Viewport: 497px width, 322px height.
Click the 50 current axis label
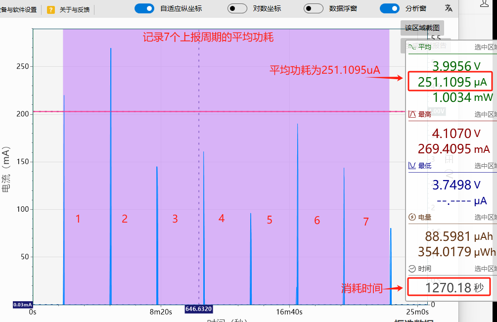click(25, 257)
